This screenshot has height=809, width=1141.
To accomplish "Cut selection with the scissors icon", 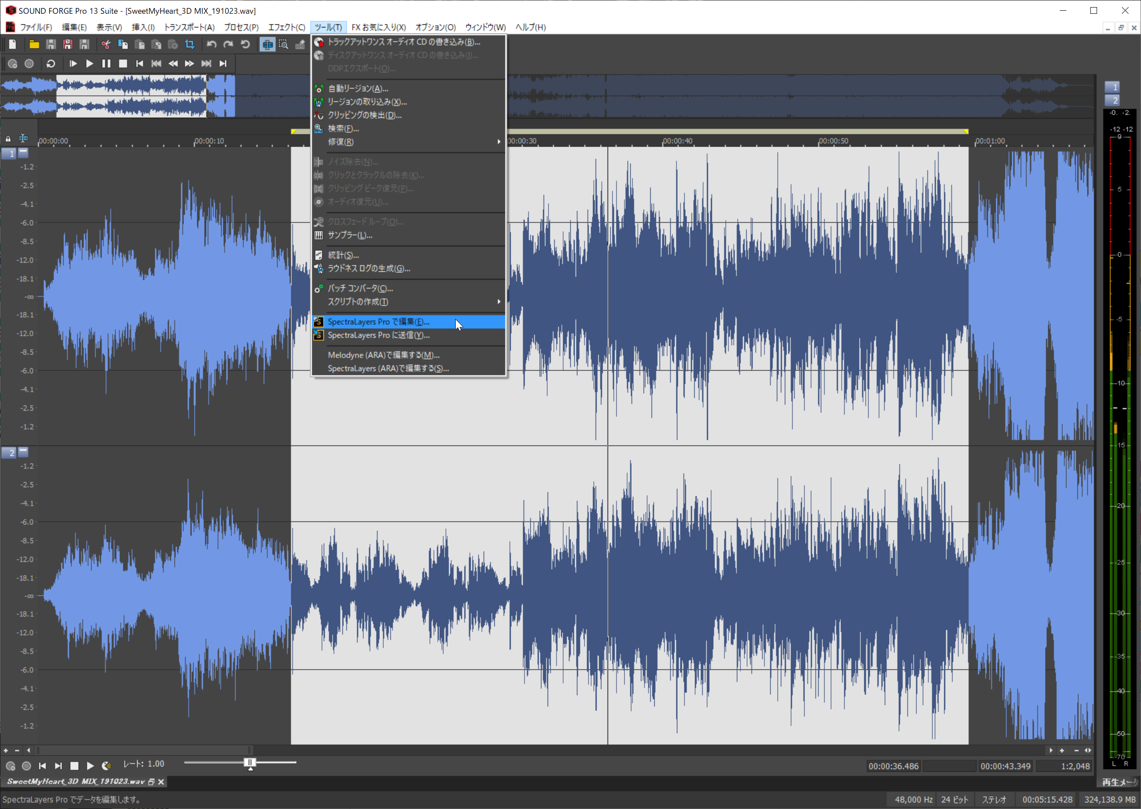I will click(x=106, y=44).
